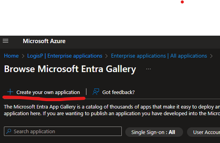Click the Browse Microsoft Entra Gallery heading

(70, 69)
